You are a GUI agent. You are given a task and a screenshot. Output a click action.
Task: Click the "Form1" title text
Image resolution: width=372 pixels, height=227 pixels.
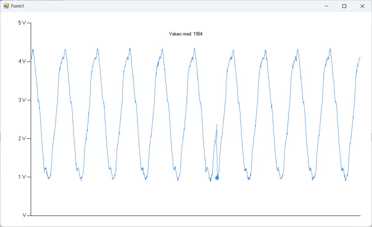pyautogui.click(x=18, y=6)
